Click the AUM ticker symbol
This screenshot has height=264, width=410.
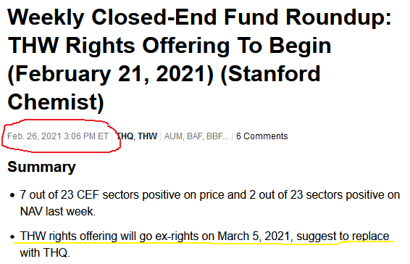[x=174, y=136]
